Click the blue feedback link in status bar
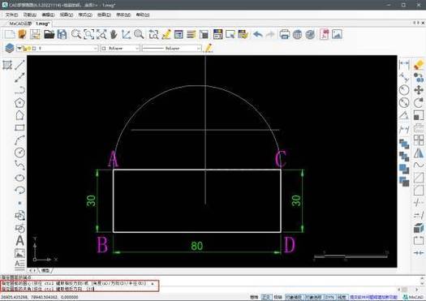This screenshot has height=301, width=426. [374, 297]
